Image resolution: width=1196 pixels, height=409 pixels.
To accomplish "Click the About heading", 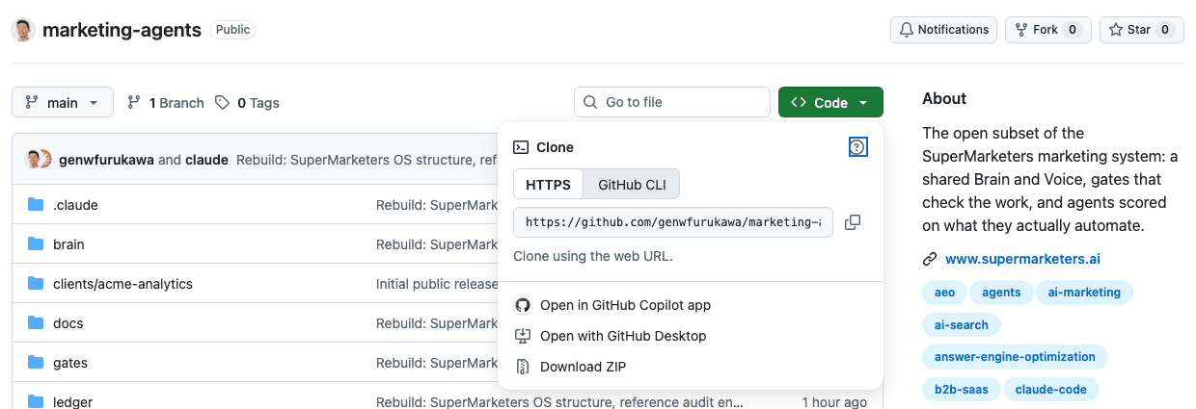I will pyautogui.click(x=944, y=98).
